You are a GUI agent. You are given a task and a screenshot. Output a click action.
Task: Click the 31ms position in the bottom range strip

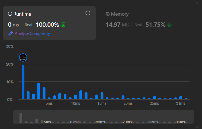pyautogui.click(x=180, y=122)
